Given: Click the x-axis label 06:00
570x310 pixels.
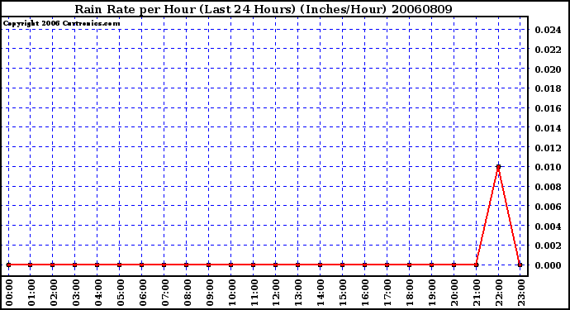Looking at the screenshot, I should [x=142, y=293].
